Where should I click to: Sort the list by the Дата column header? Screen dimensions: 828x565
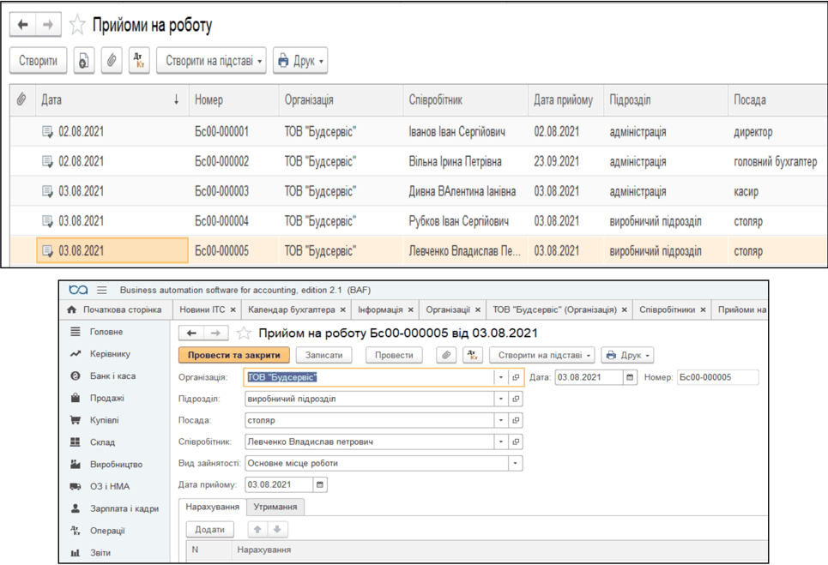(112, 99)
